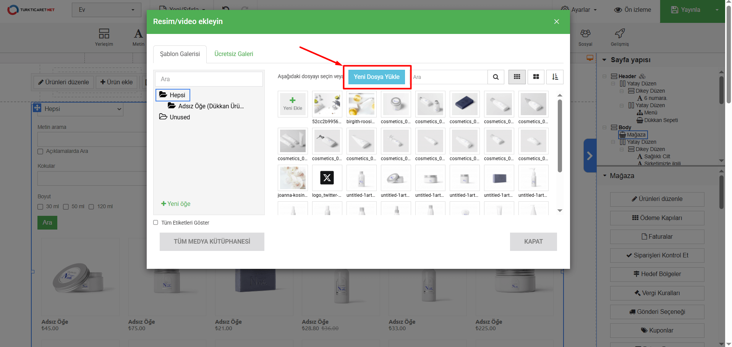
Task: Click the gallery vertical scrollbar
Action: (x=560, y=136)
